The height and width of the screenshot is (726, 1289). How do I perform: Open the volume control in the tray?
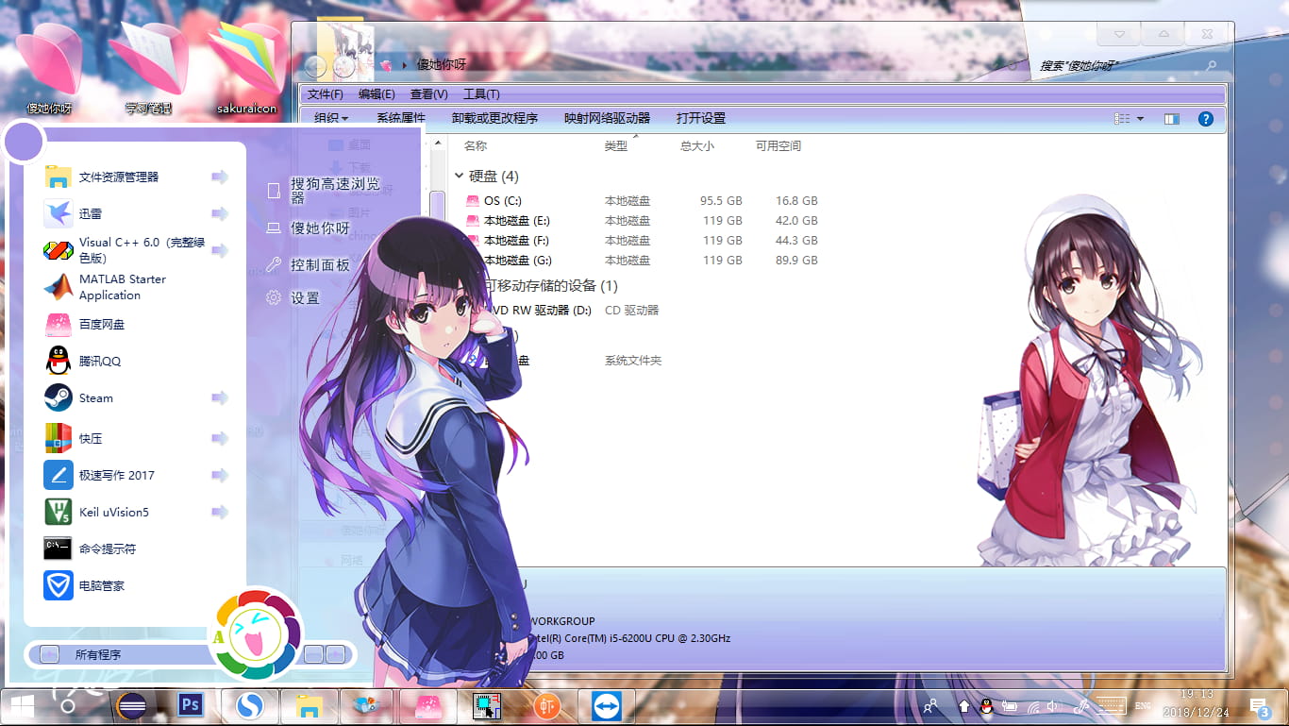tap(1050, 705)
